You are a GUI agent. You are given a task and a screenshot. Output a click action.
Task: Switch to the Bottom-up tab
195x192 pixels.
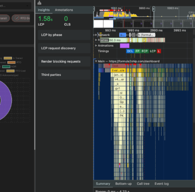click(123, 184)
